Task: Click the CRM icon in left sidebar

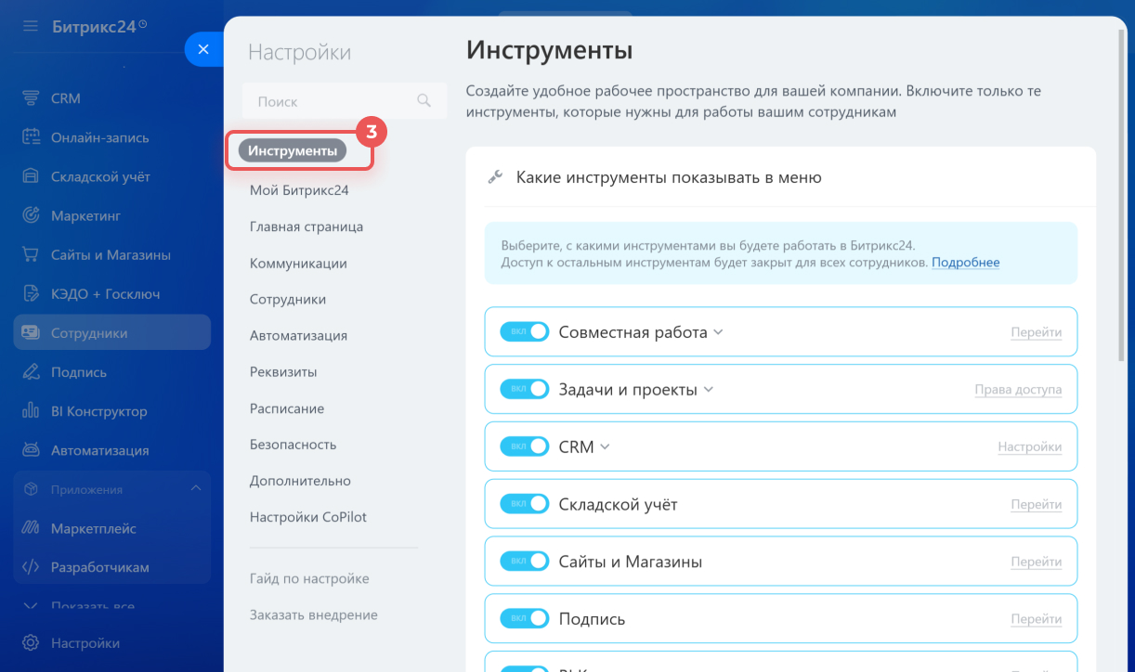Action: pos(31,98)
